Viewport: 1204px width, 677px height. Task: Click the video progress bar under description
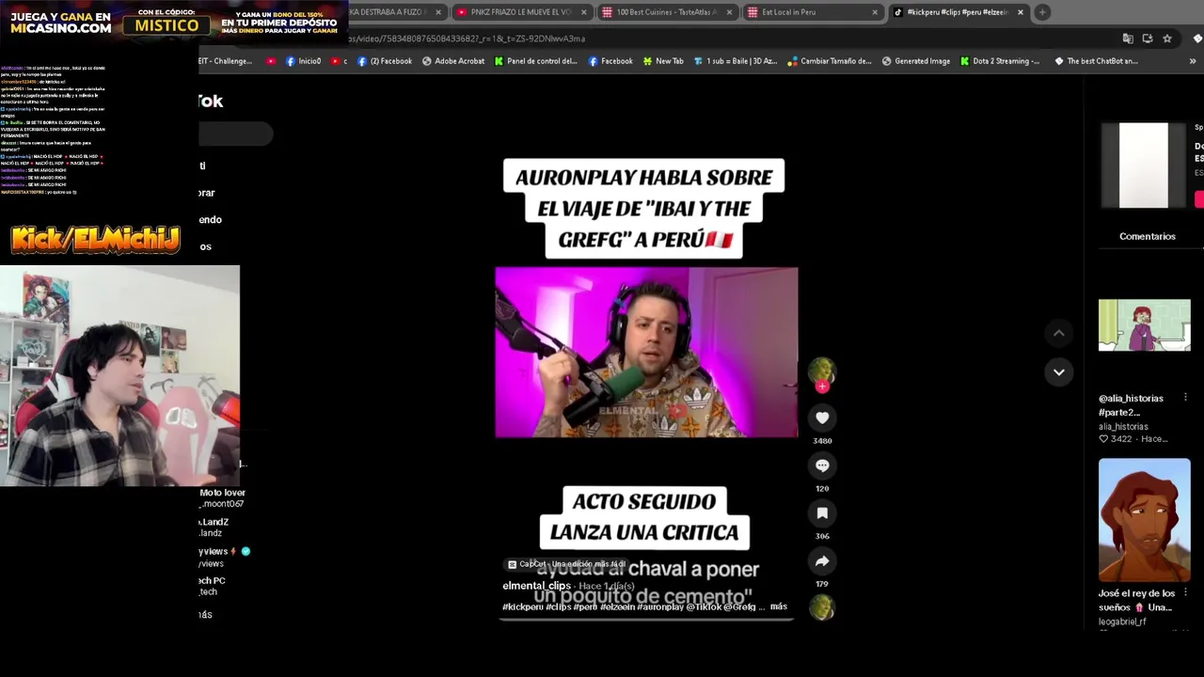coord(646,619)
